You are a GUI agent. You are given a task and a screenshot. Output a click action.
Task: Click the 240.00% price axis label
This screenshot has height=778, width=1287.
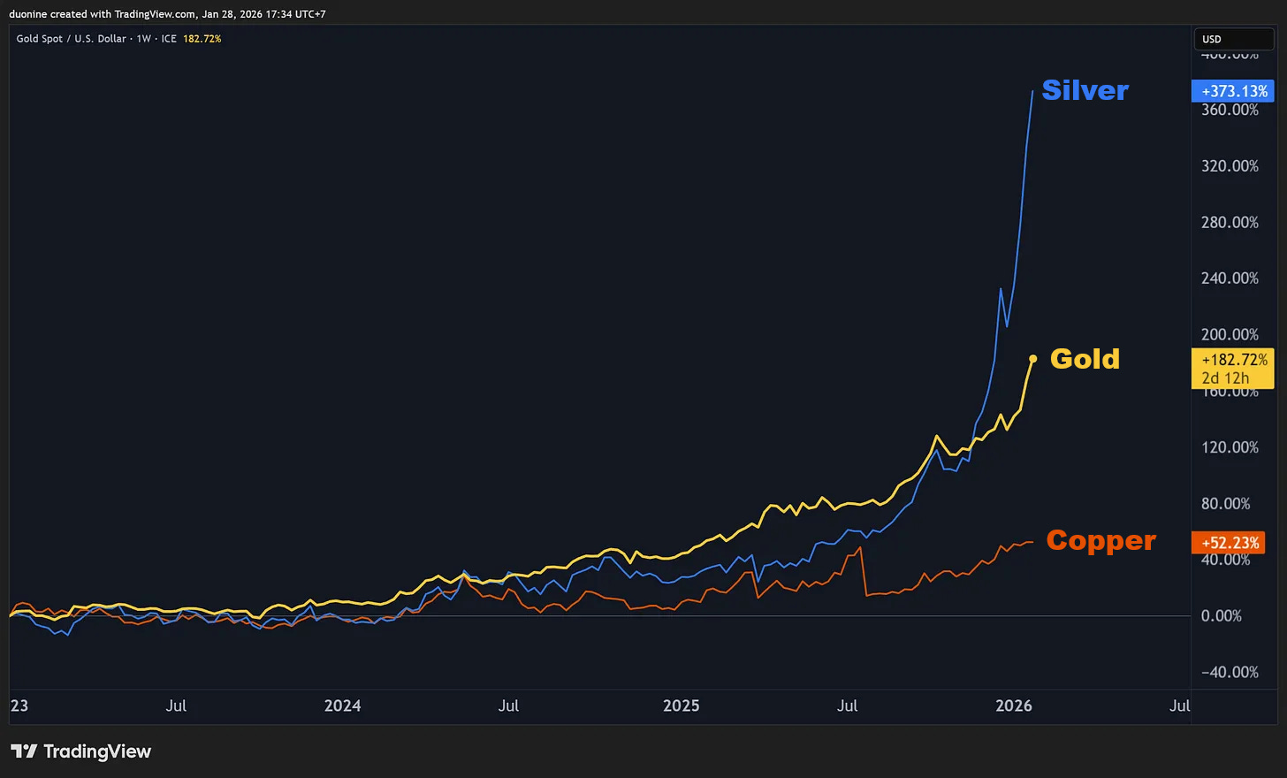click(x=1230, y=278)
